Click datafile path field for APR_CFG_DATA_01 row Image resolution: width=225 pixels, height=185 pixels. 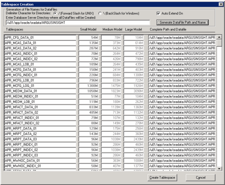182,37
